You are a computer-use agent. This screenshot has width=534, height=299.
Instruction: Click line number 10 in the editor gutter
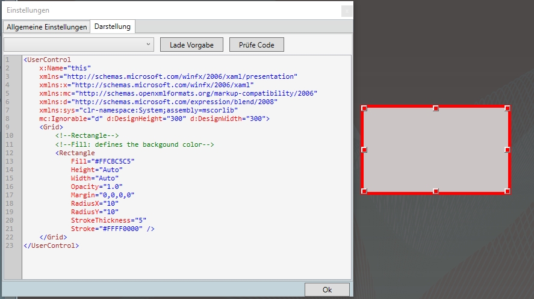pyautogui.click(x=9, y=136)
